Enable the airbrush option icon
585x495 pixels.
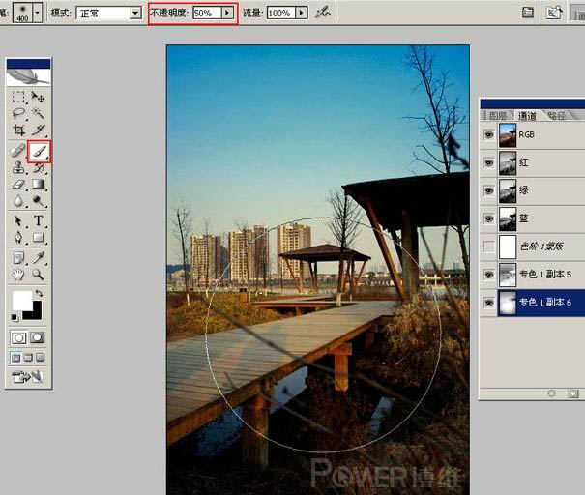click(x=324, y=13)
